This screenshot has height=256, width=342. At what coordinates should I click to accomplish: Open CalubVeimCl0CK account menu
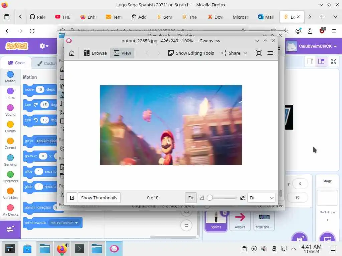[x=313, y=46]
